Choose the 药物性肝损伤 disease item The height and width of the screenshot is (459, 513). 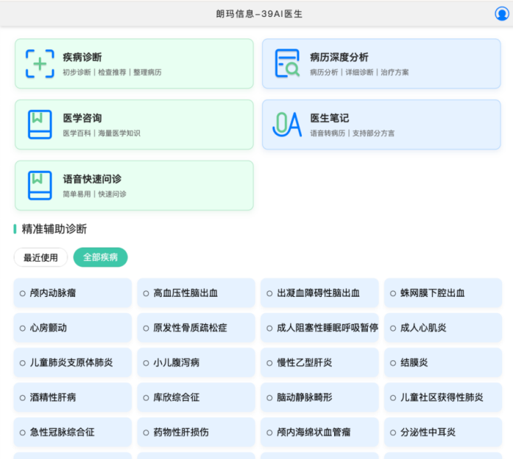click(196, 432)
